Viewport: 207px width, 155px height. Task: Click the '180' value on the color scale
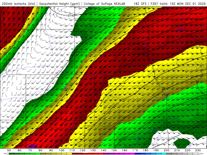pos(145,150)
